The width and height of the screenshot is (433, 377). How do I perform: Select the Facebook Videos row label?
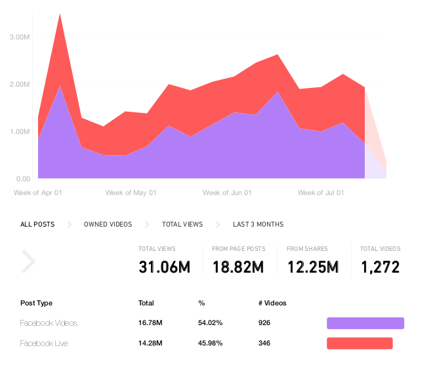point(49,323)
